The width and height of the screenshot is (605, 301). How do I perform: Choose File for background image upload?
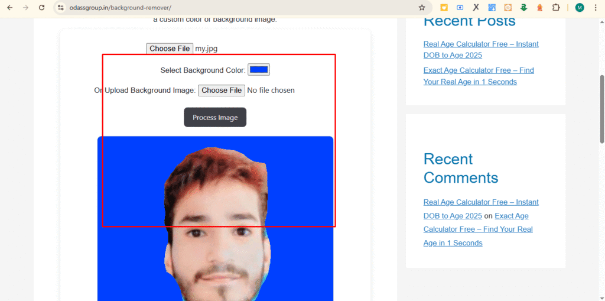221,90
